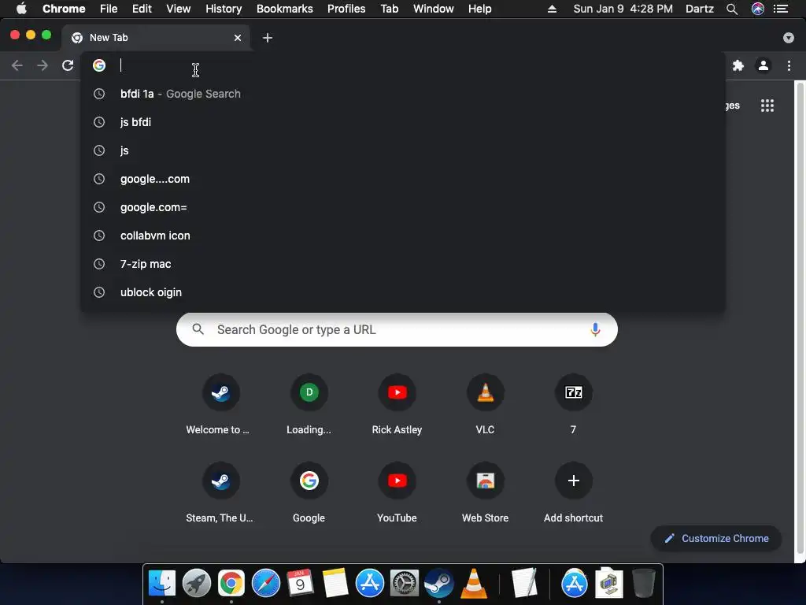
Task: Open the Chrome application menu
Action: [64, 9]
